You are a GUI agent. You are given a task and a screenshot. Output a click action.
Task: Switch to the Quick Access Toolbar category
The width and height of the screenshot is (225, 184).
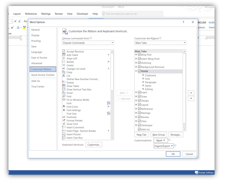click(x=43, y=75)
